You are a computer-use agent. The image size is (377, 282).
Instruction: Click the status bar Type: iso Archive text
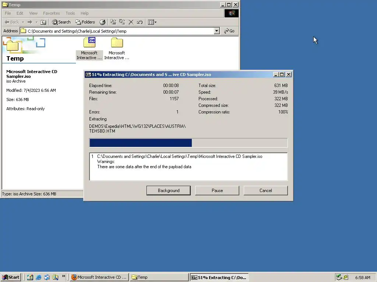(x=29, y=194)
